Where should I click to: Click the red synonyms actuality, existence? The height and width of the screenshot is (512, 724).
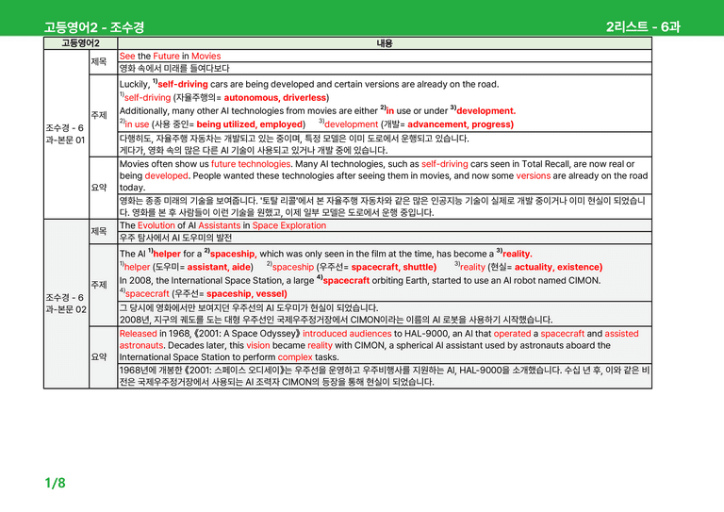[557, 267]
